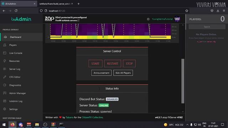Close the artifacts/fivem browser tab
Viewport: 228px width, 128px height.
coord(72,4)
